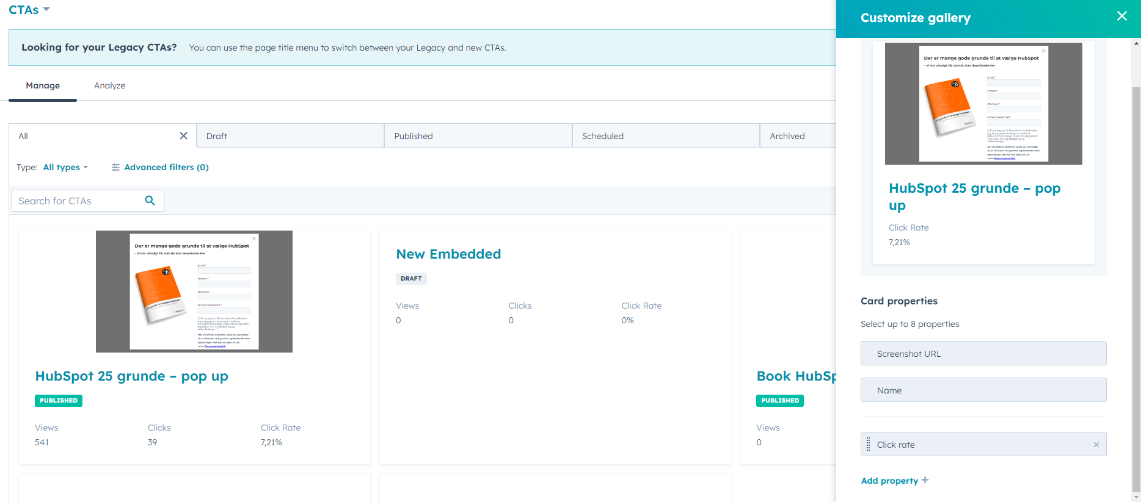1141x502 pixels.
Task: Click the 7,21% click rate in gallery card
Action: (271, 442)
